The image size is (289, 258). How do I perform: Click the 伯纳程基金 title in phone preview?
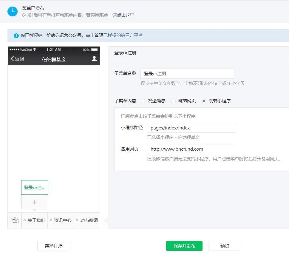pos(54,59)
